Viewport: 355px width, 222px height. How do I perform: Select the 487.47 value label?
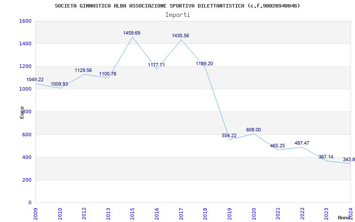tap(302, 143)
